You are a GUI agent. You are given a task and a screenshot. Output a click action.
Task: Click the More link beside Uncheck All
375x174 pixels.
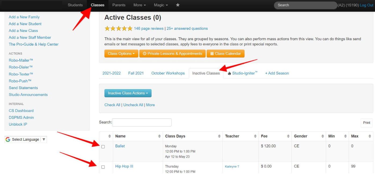[x=150, y=105]
